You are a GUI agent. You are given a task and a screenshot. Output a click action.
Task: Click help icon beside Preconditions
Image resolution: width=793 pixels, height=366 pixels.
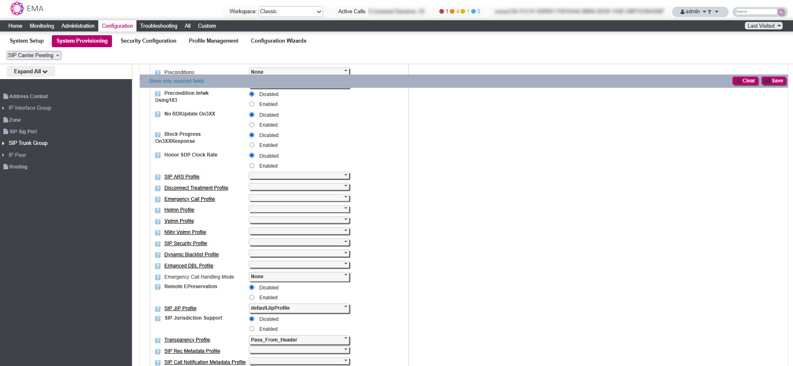[158, 72]
